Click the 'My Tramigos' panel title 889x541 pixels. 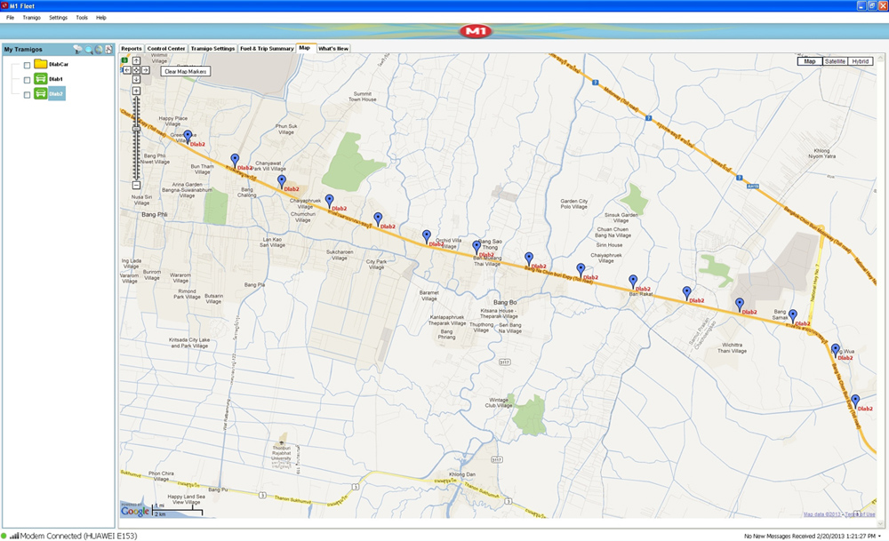(23, 49)
